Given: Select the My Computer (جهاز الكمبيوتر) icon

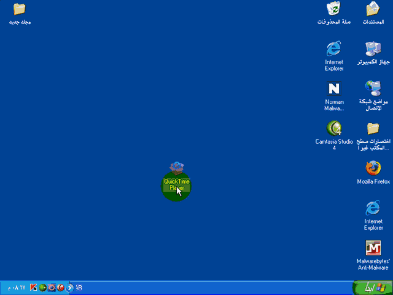Looking at the screenshot, I should [x=373, y=49].
